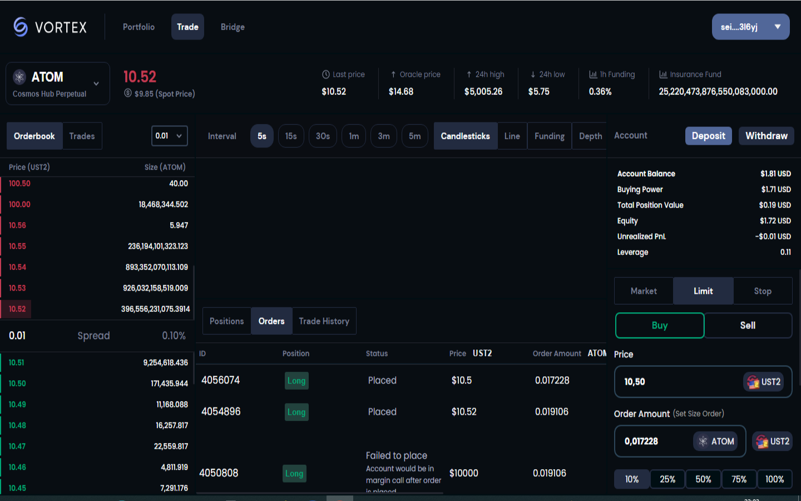Open the Orders tab
801x501 pixels.
click(x=271, y=321)
